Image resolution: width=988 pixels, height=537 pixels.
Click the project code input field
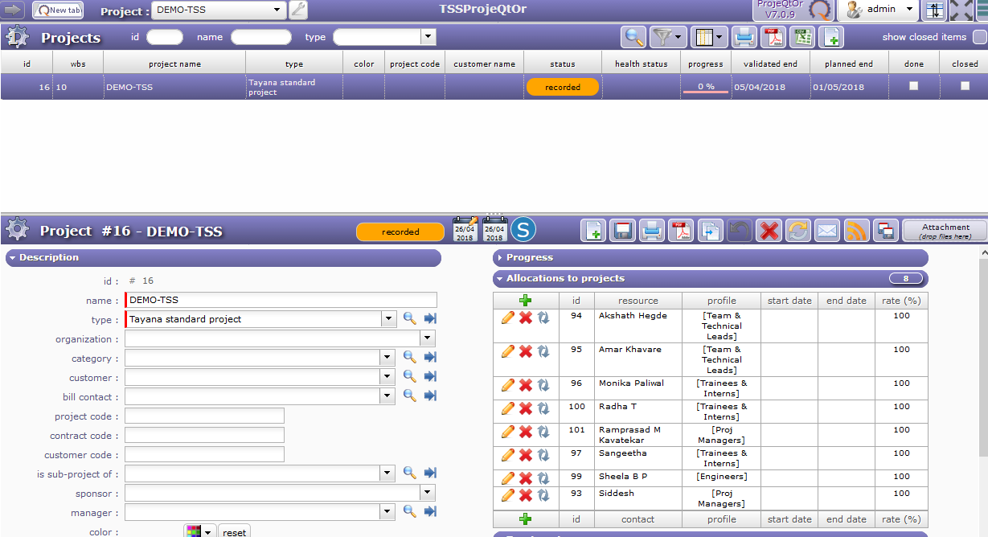[x=204, y=416]
